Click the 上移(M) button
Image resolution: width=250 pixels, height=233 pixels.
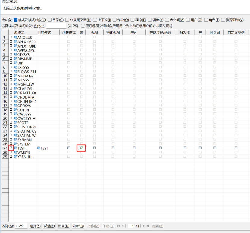point(93,226)
